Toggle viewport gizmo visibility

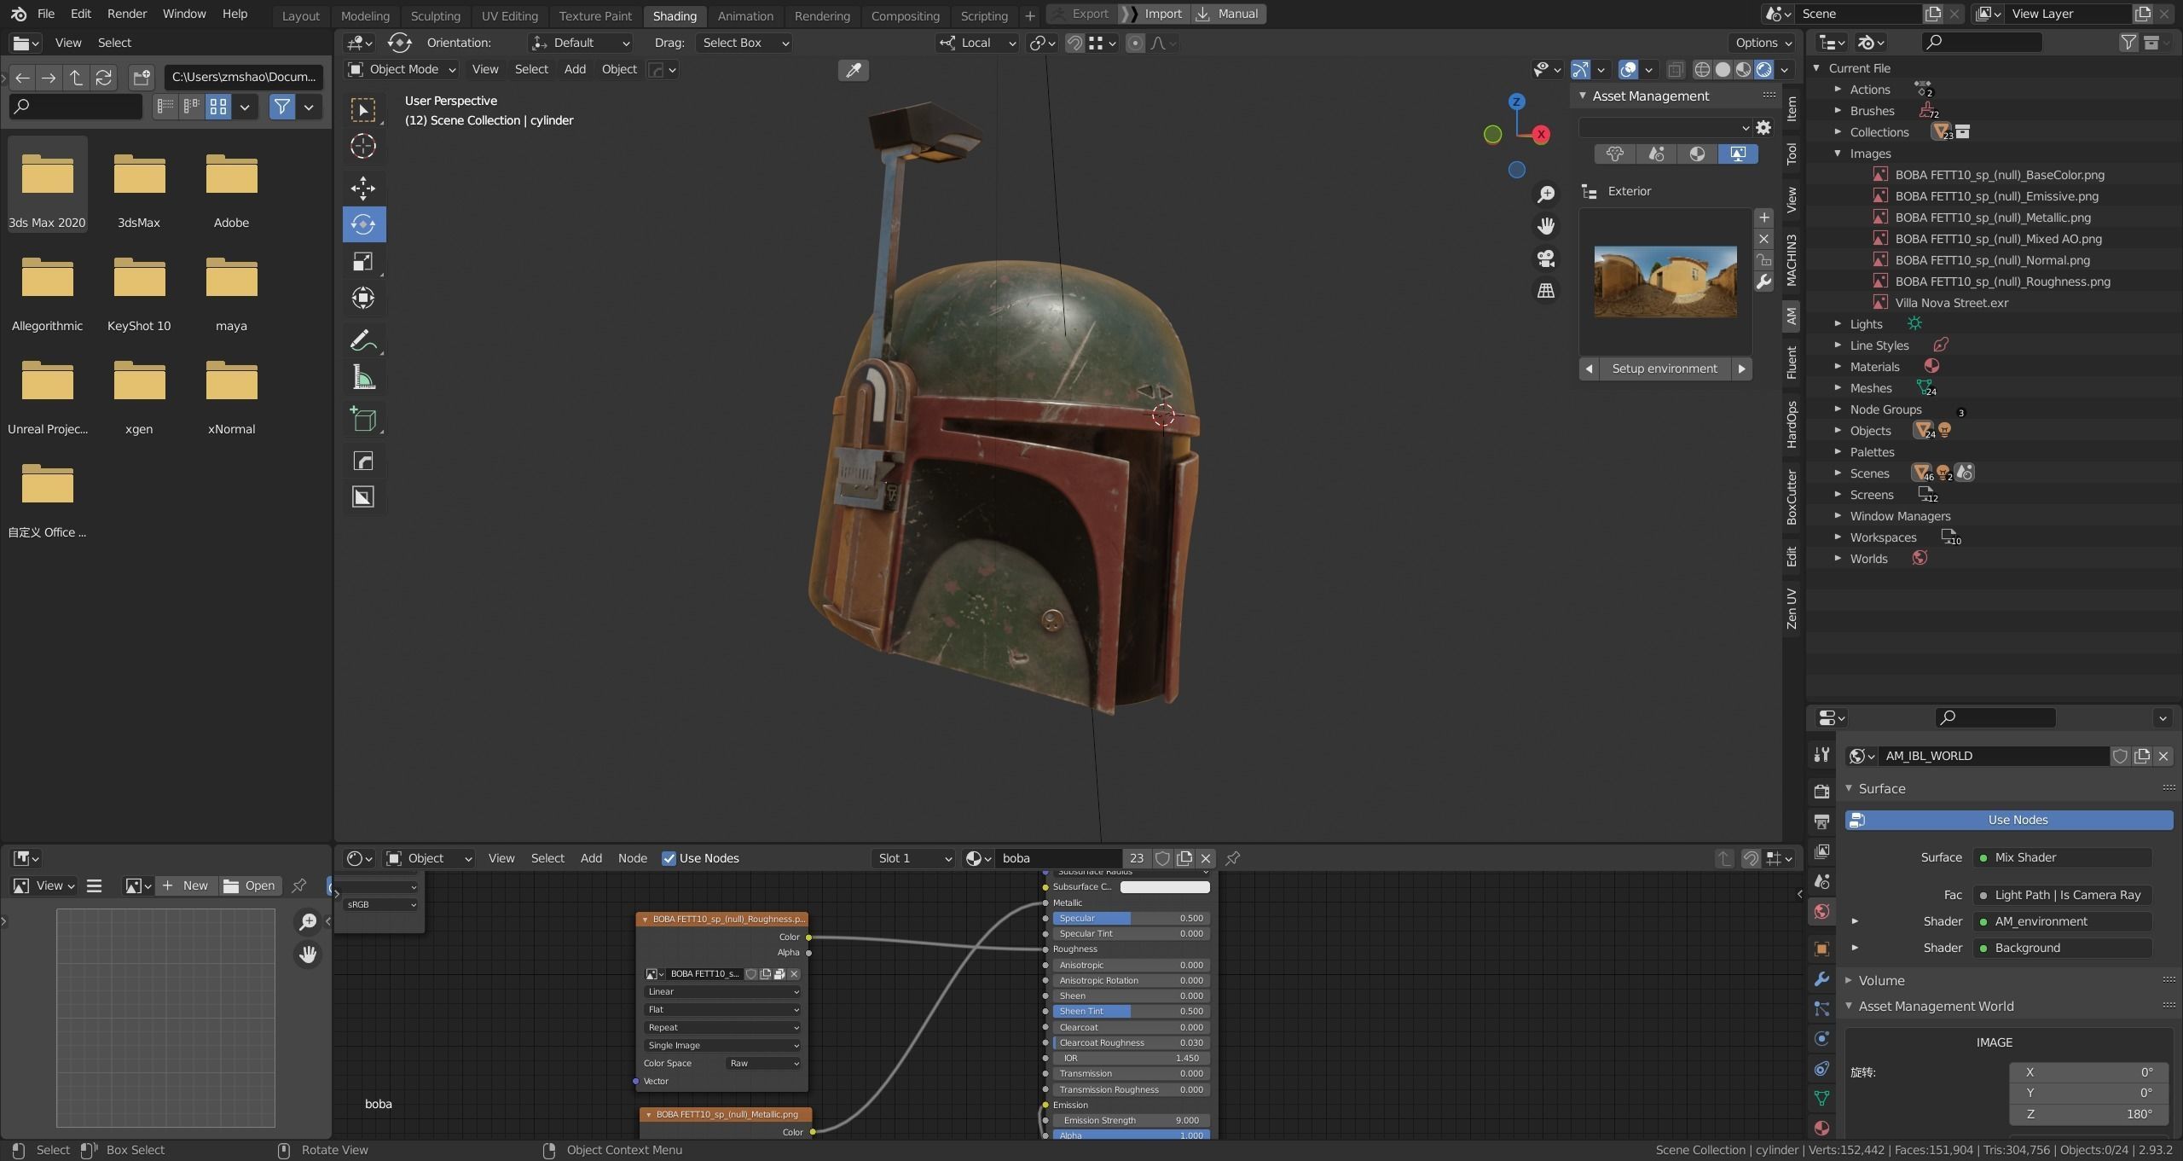1580,69
